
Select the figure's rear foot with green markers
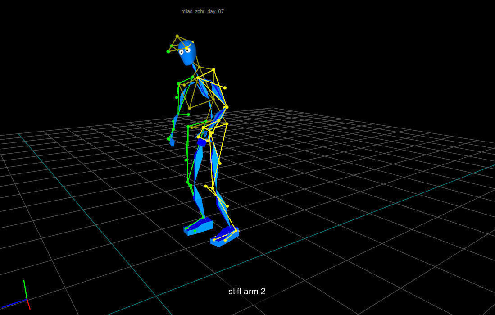(198, 226)
